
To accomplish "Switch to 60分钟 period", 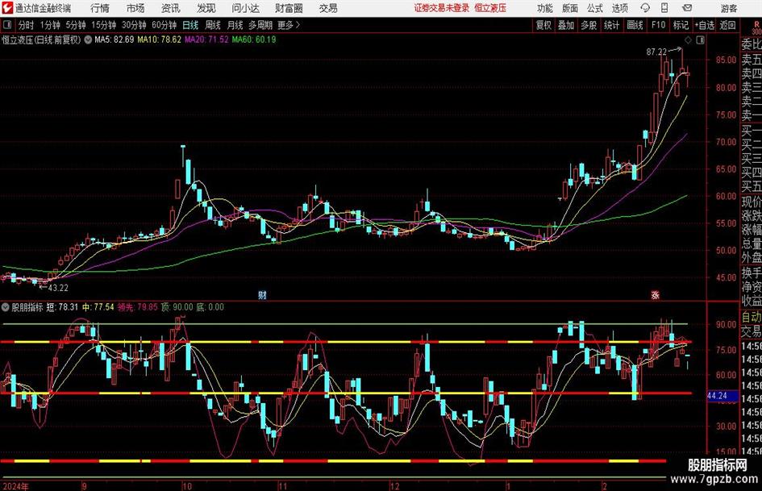I will [164, 25].
